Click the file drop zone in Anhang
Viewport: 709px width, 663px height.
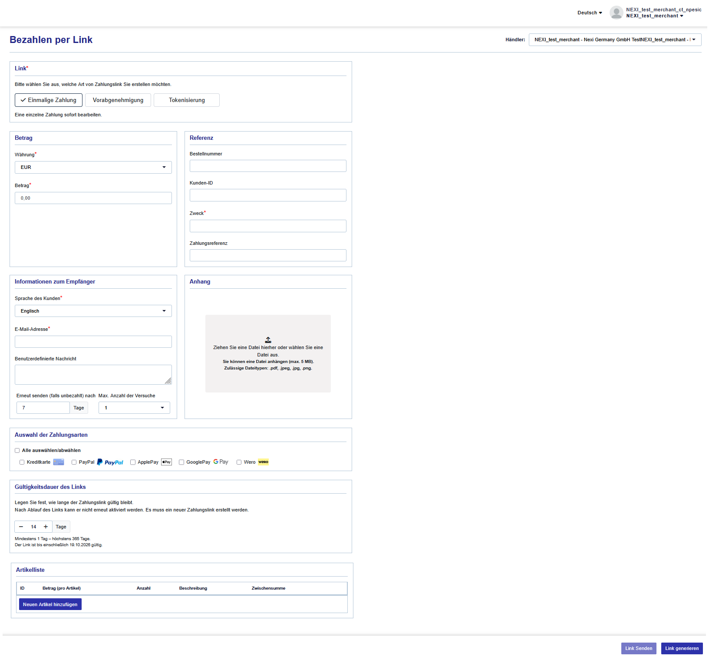pyautogui.click(x=268, y=353)
